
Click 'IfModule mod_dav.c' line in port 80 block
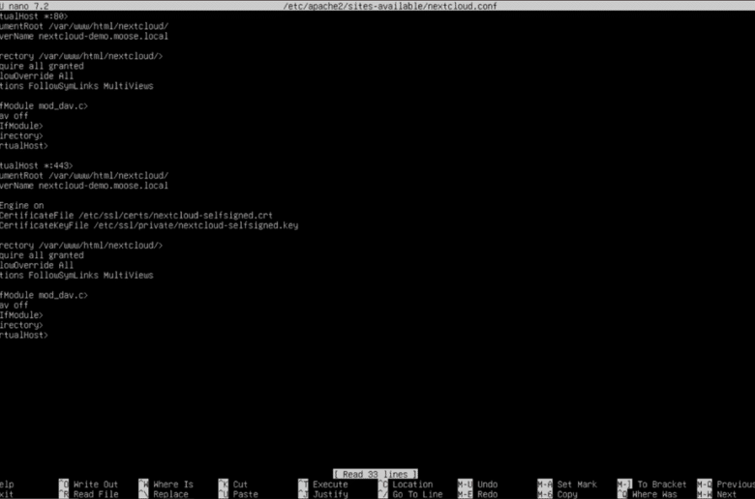pos(44,105)
